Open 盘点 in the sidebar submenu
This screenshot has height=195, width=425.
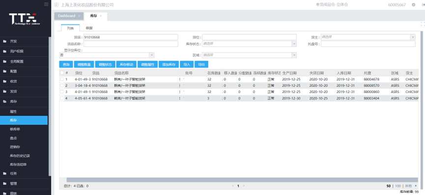13,138
